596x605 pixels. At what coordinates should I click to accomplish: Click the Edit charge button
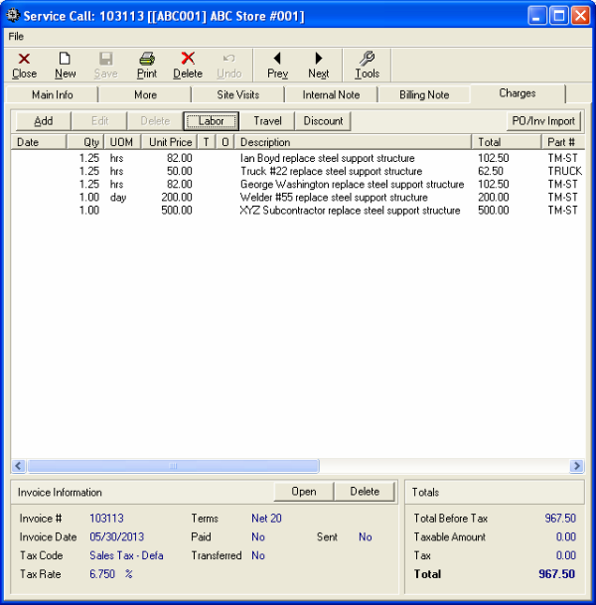[99, 121]
